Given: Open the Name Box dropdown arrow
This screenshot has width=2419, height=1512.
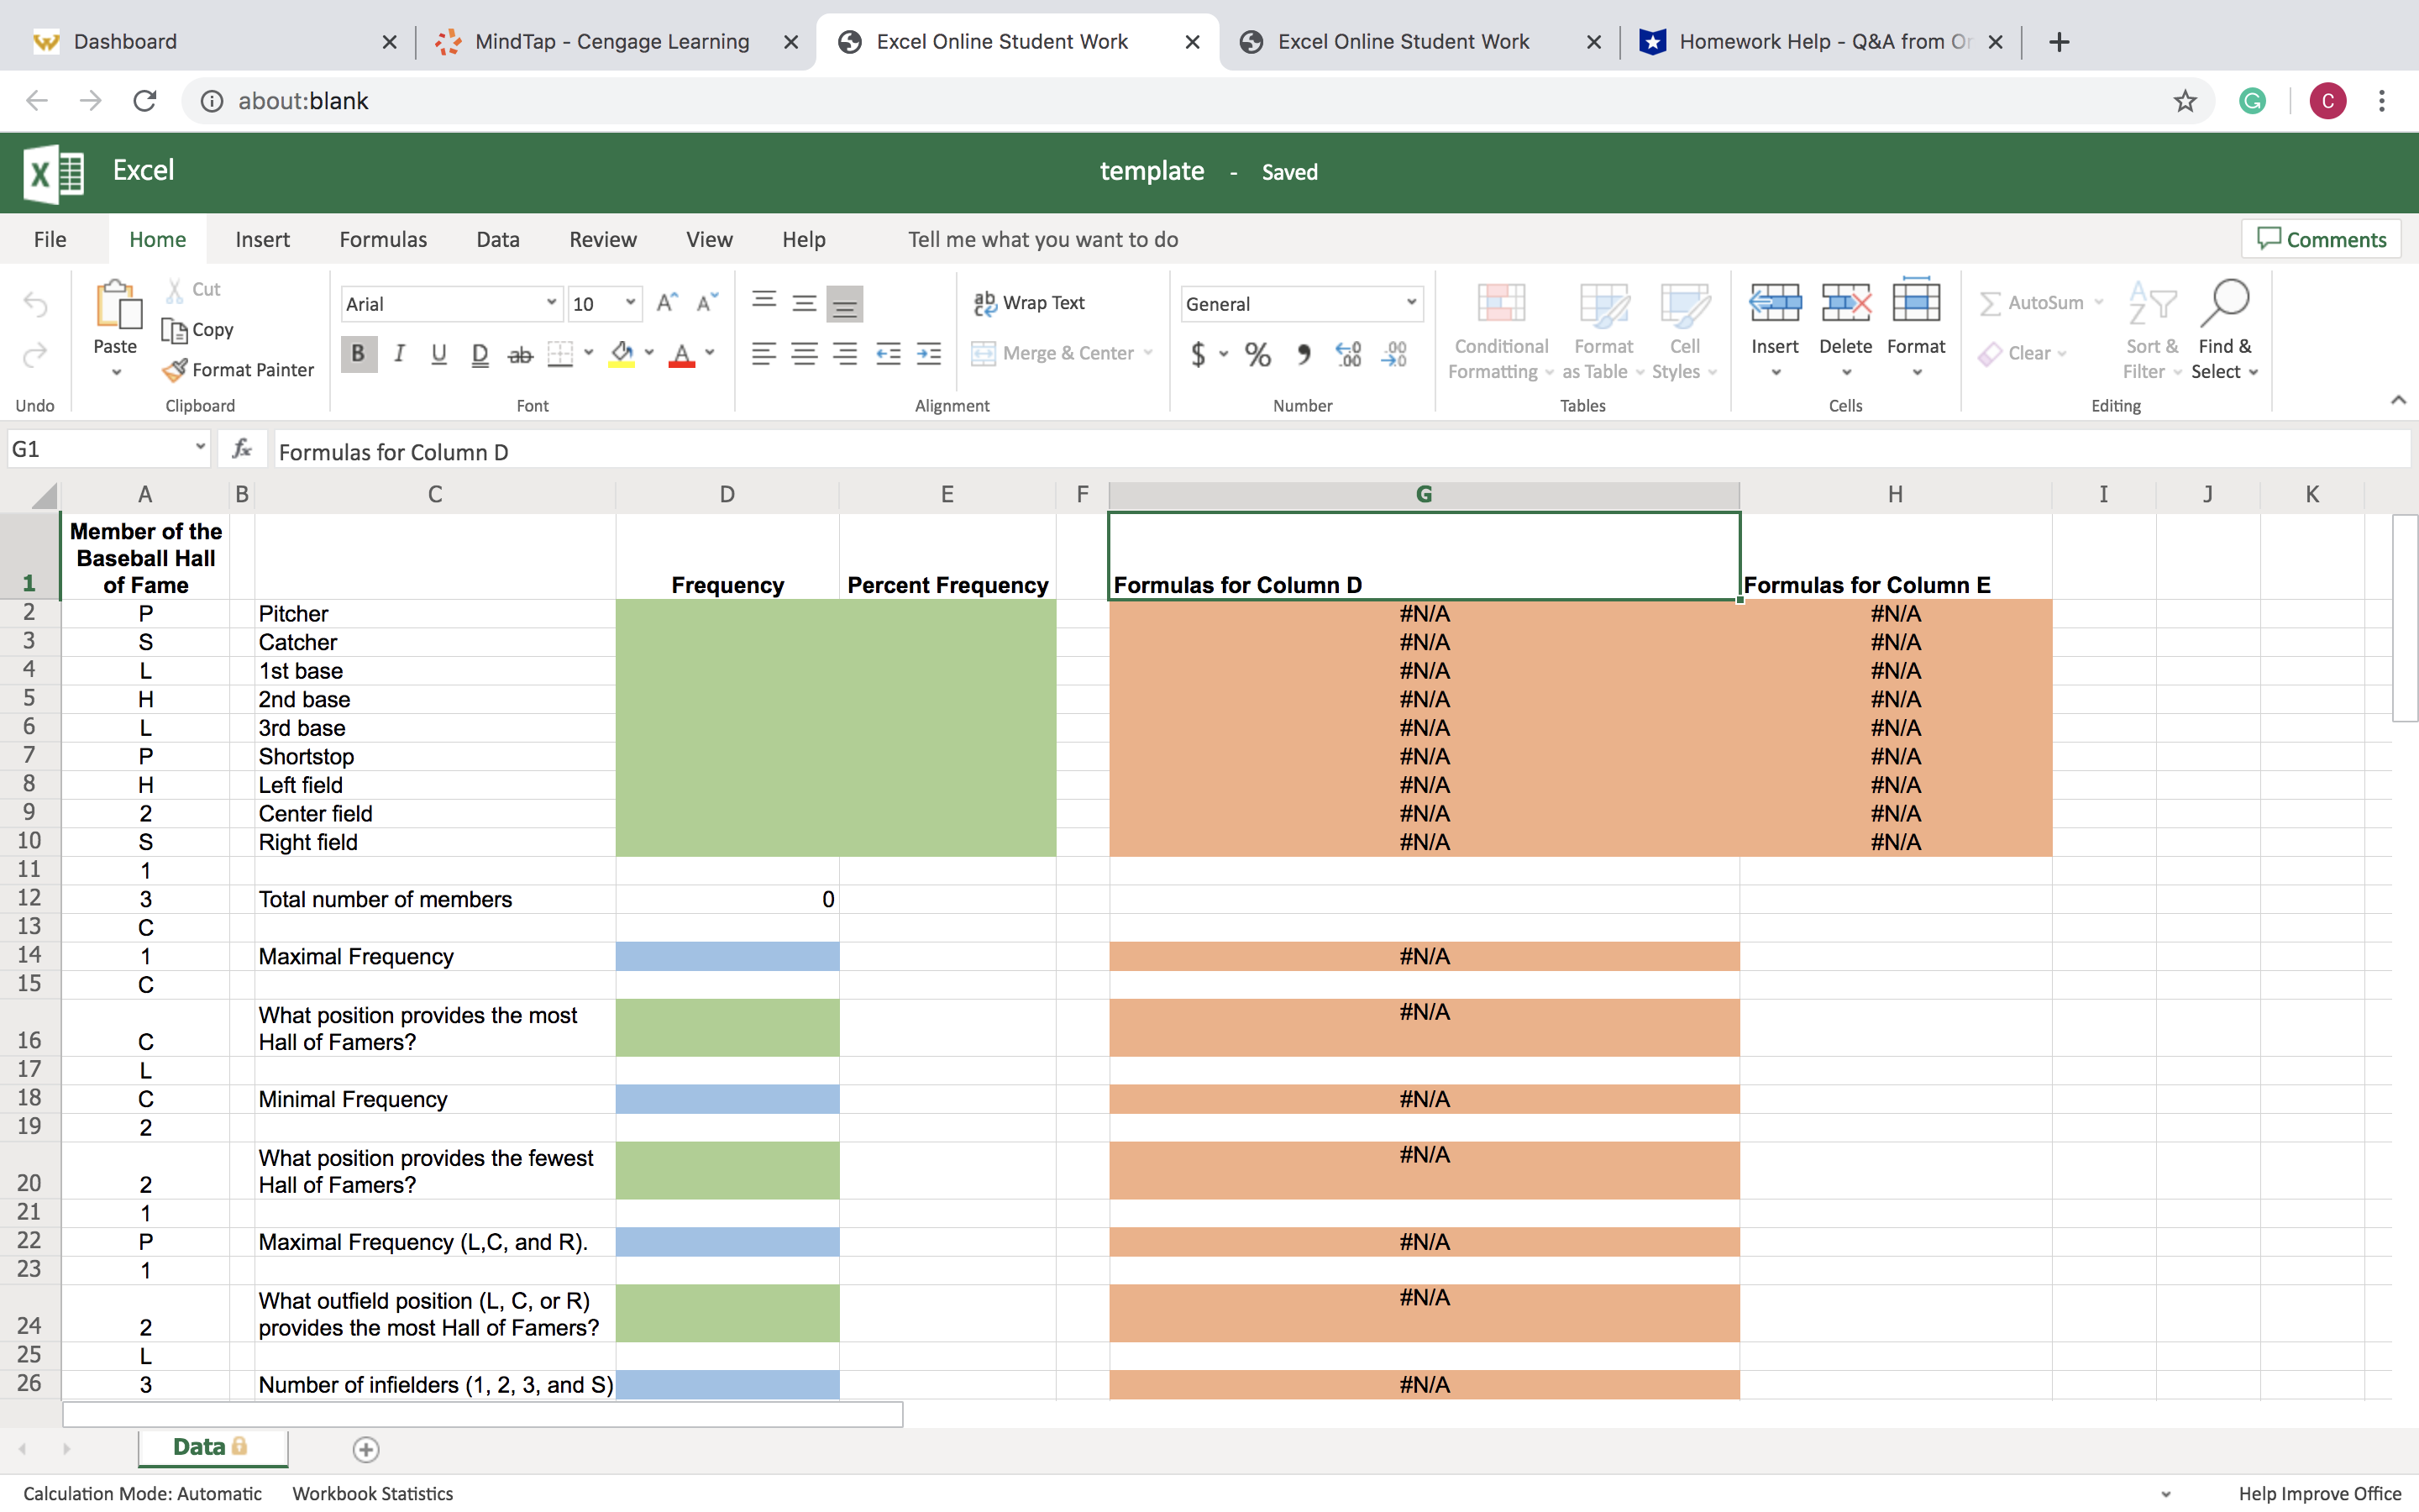Looking at the screenshot, I should (x=200, y=448).
